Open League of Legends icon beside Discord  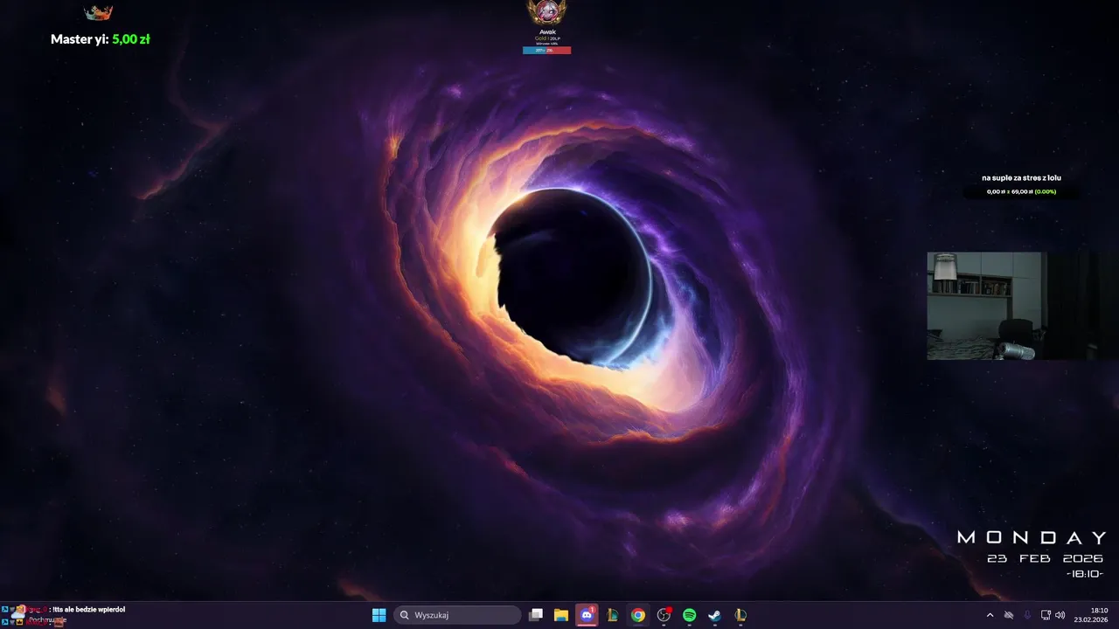click(x=613, y=615)
